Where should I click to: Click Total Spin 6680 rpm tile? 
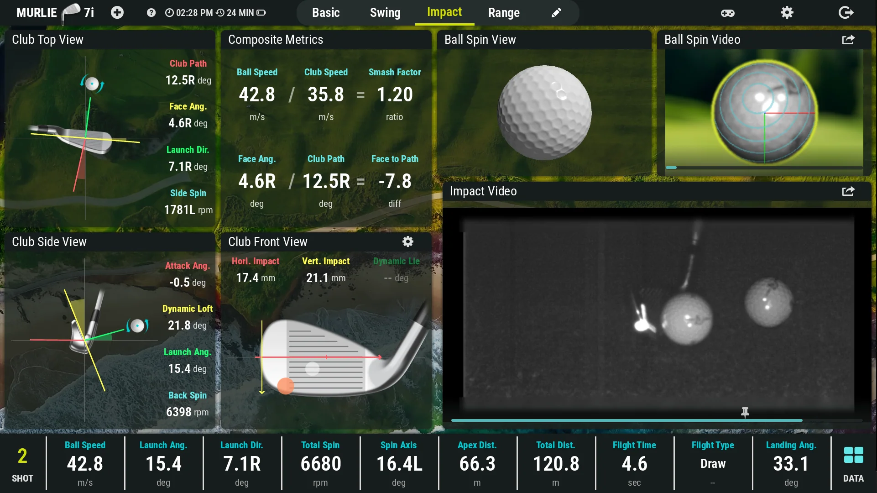[320, 464]
